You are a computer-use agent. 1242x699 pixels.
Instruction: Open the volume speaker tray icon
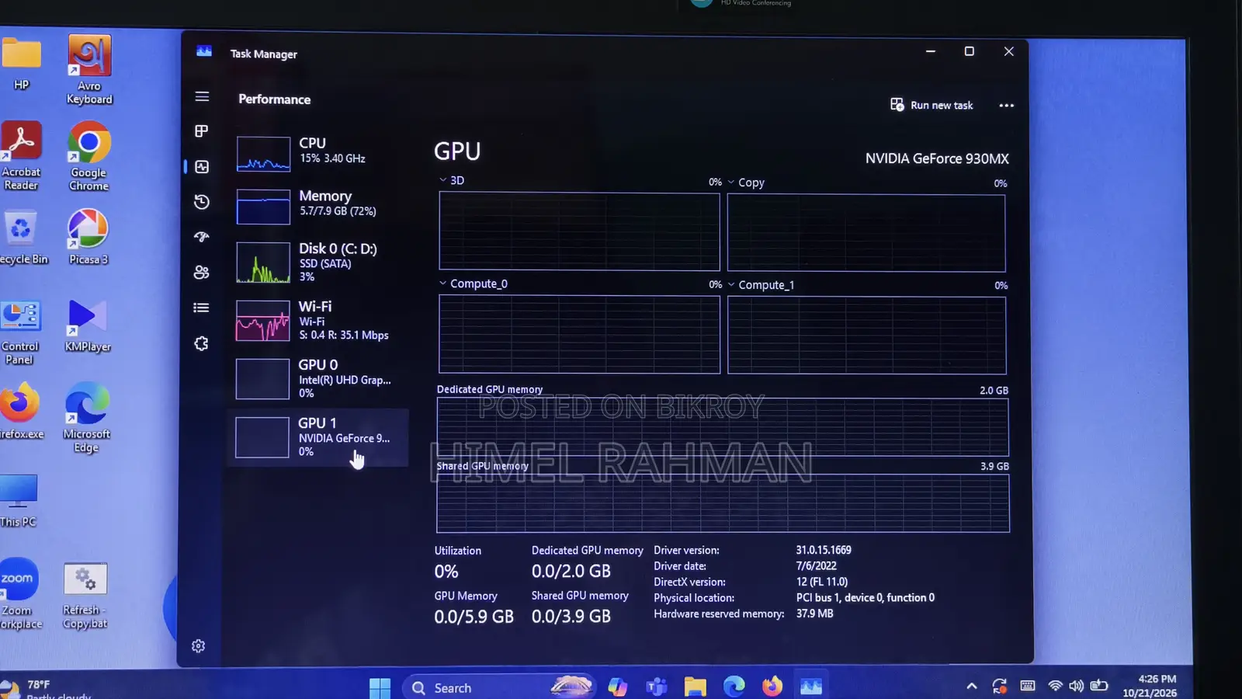[x=1076, y=686]
